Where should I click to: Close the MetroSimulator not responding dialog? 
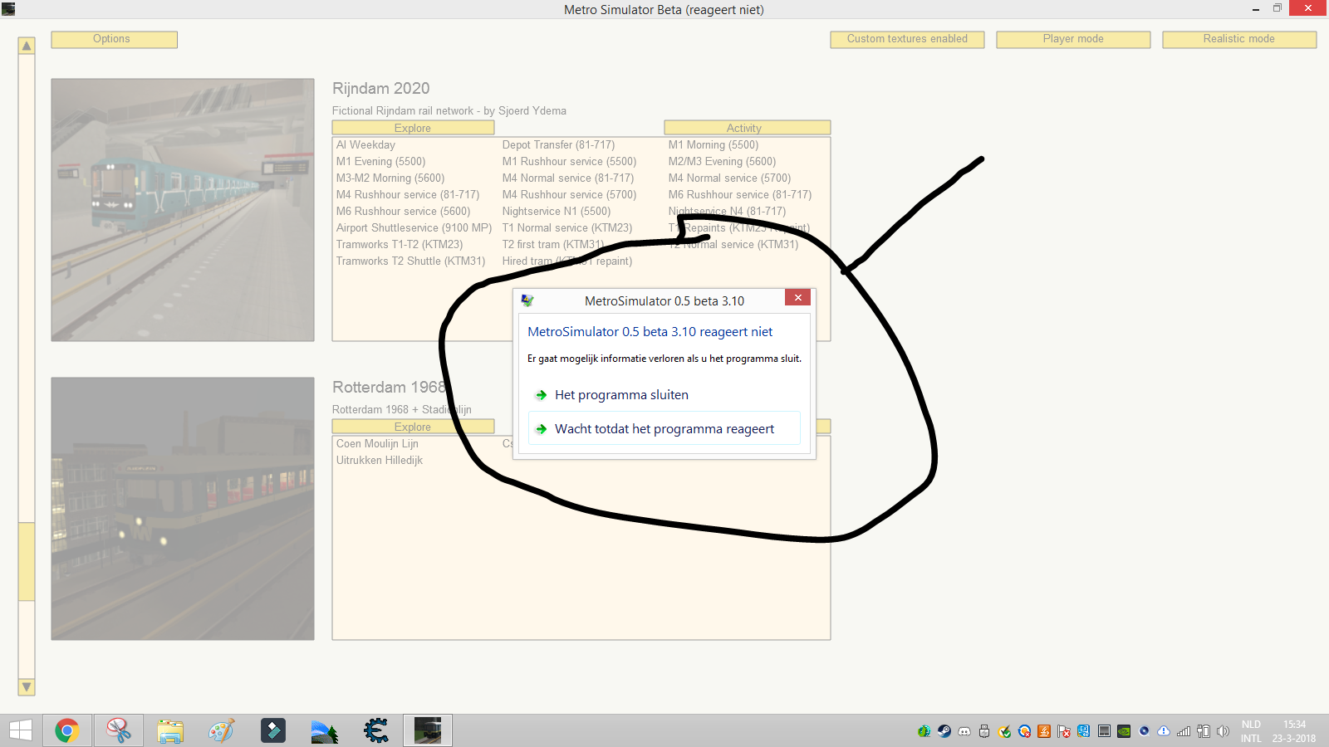pos(797,297)
